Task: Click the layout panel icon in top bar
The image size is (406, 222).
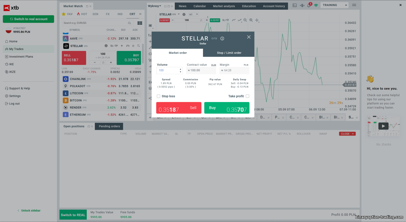Action: tap(294, 5)
